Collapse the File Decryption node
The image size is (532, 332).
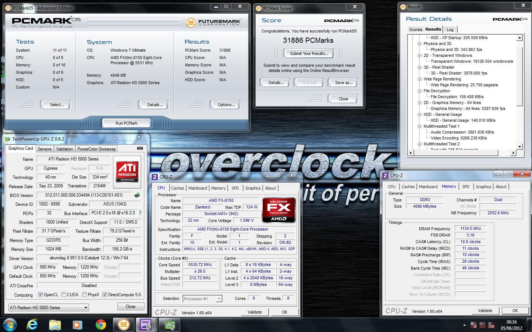click(420, 91)
